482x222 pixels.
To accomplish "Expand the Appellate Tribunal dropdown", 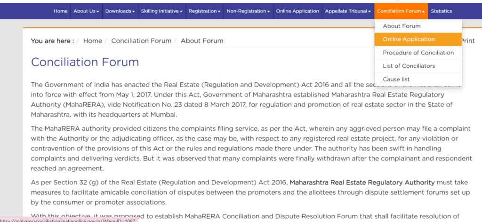I will click(348, 11).
